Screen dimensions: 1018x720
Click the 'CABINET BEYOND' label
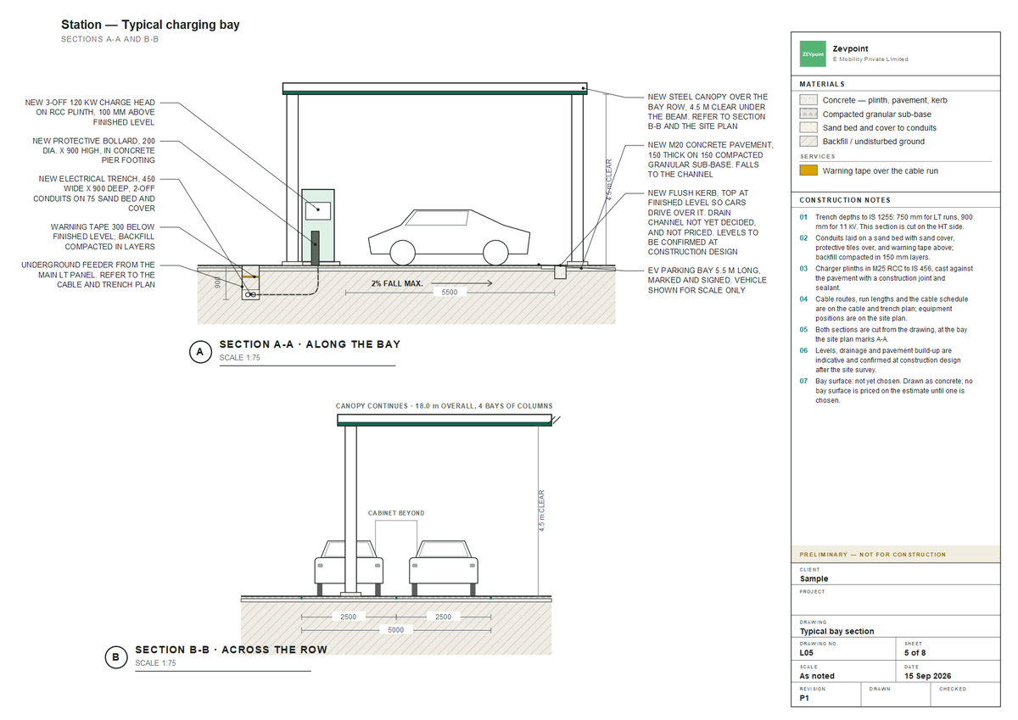pos(396,513)
